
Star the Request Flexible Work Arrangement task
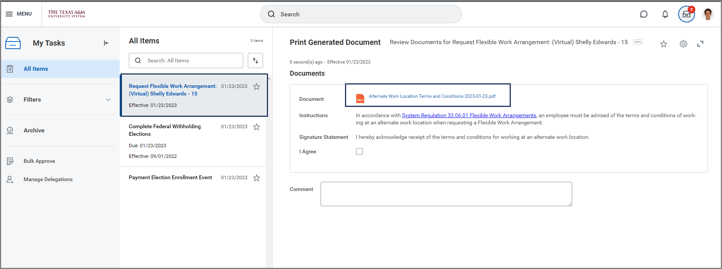click(257, 87)
